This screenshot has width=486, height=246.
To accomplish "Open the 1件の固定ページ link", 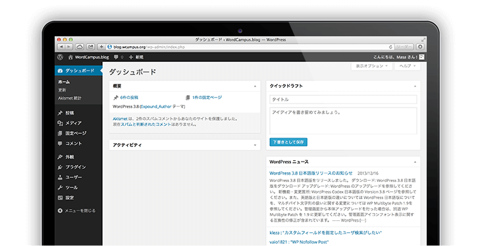I will click(x=207, y=98).
